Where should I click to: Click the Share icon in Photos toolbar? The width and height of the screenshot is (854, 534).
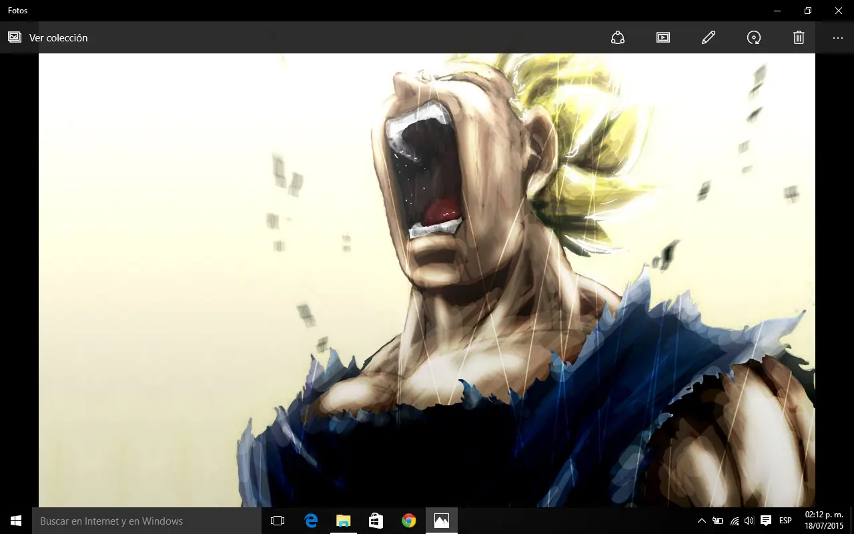(x=618, y=37)
